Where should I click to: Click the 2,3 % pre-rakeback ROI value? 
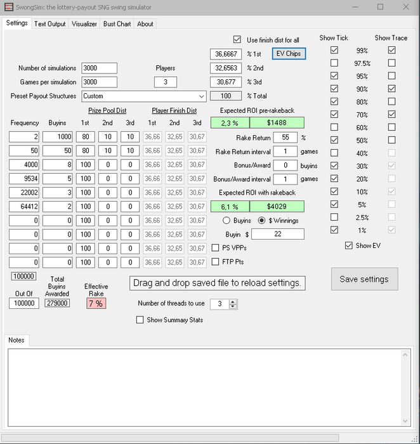[230, 122]
